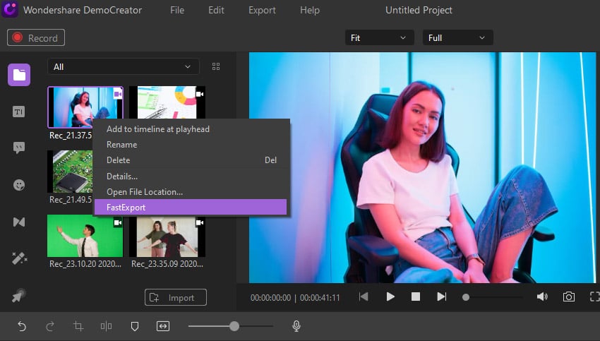
Task: Play the preview video
Action: (390, 297)
